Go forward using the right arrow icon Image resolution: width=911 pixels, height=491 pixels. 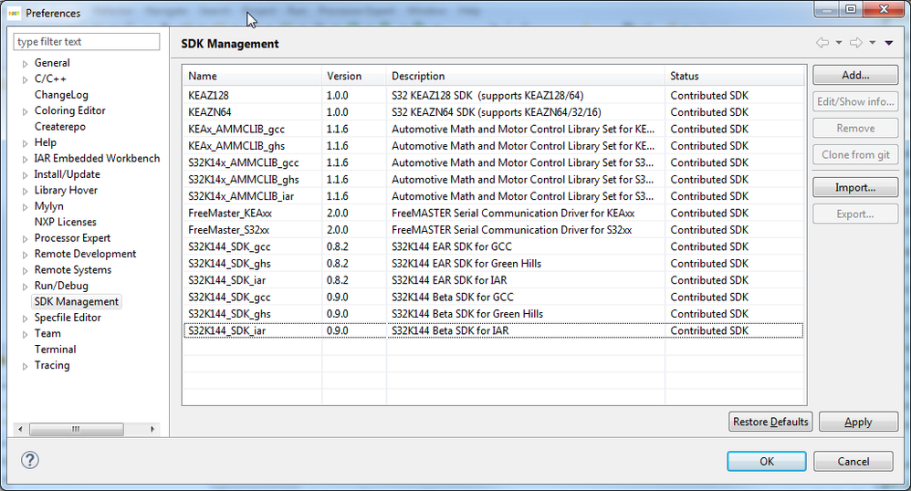[856, 42]
